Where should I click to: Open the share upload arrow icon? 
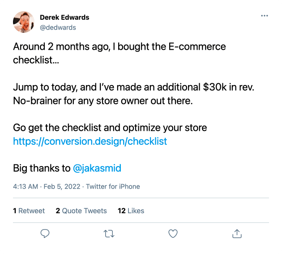coord(237,233)
